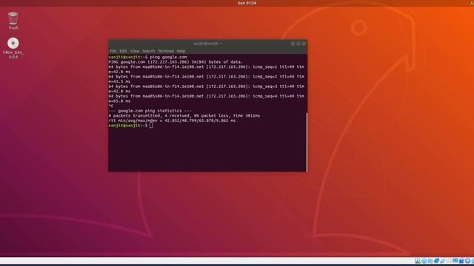Click the '4 packets transmitted' summary line
Viewport: 474px width, 266px height.
184,115
